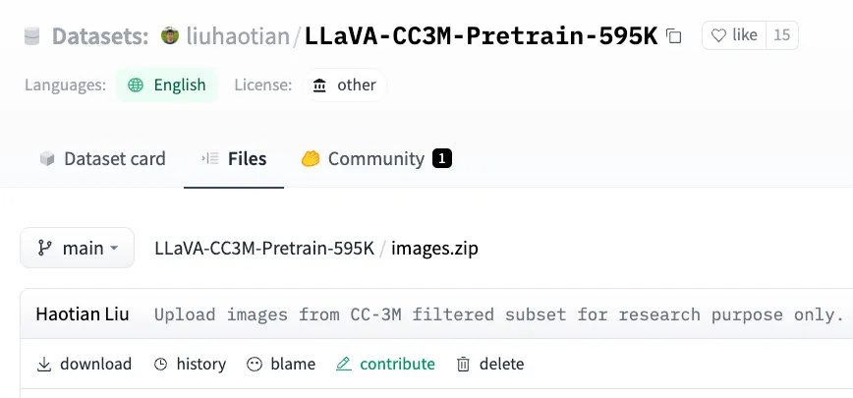This screenshot has height=398, width=853.
Task: Open the liuhaotian user profile link
Action: [237, 36]
